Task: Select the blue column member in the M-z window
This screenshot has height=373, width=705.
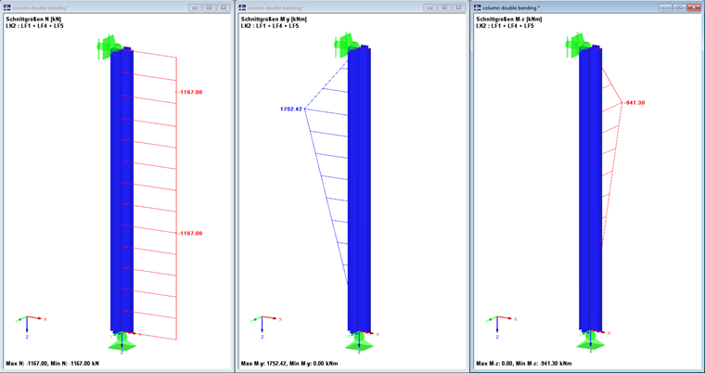Action: tap(590, 189)
